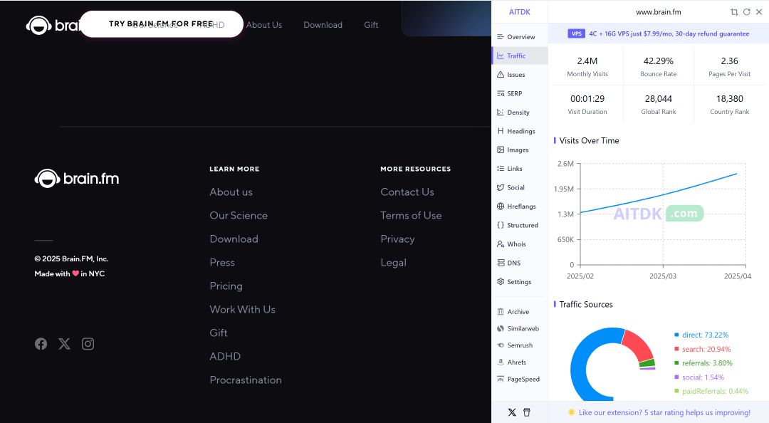This screenshot has height=423, width=769.
Task: Open the Structured data tab
Action: click(x=519, y=225)
